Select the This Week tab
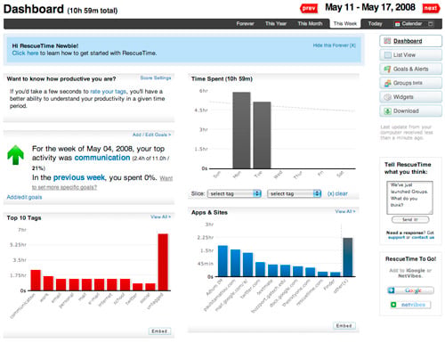The image size is (445, 343). 345,24
